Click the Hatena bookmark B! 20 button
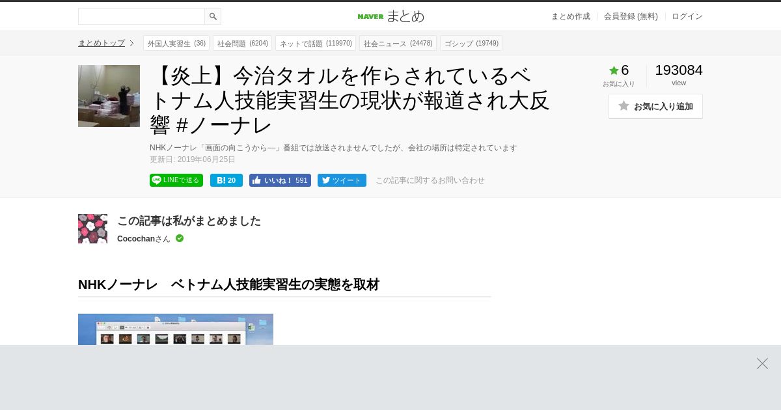The image size is (781, 410). click(x=226, y=180)
